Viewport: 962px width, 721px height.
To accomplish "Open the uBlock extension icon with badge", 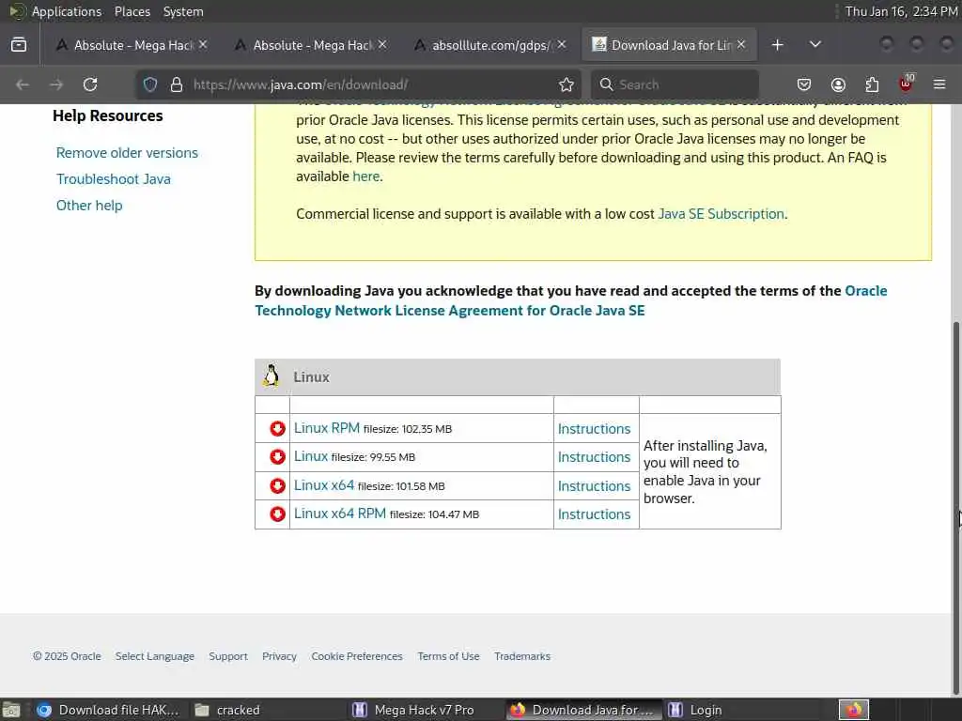I will 906,83.
